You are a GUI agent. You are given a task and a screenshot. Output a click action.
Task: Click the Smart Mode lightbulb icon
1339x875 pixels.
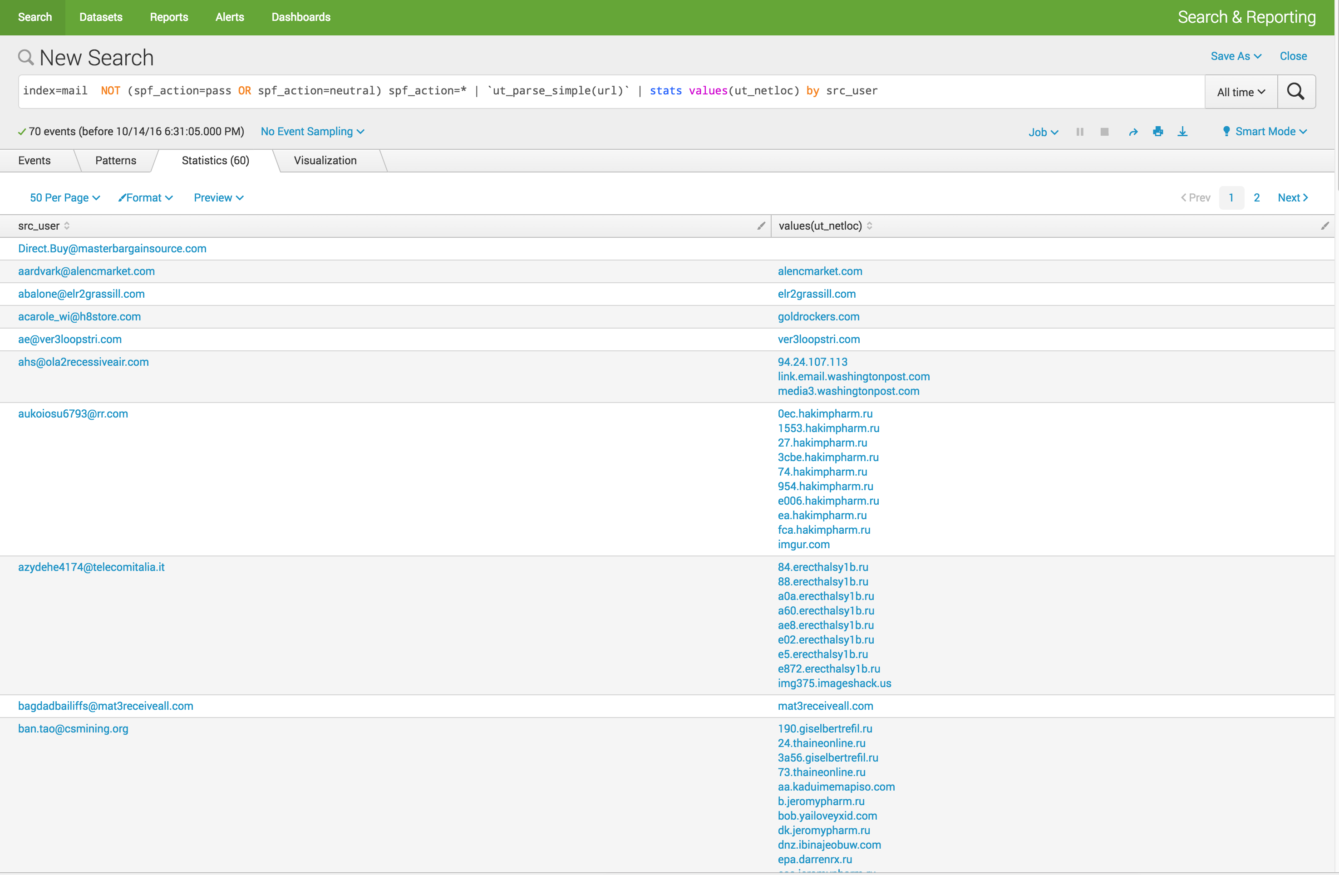coord(1226,131)
